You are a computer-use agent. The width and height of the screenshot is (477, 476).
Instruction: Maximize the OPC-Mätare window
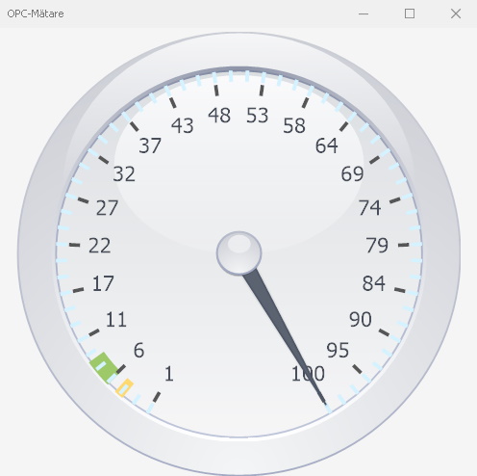[x=410, y=13]
